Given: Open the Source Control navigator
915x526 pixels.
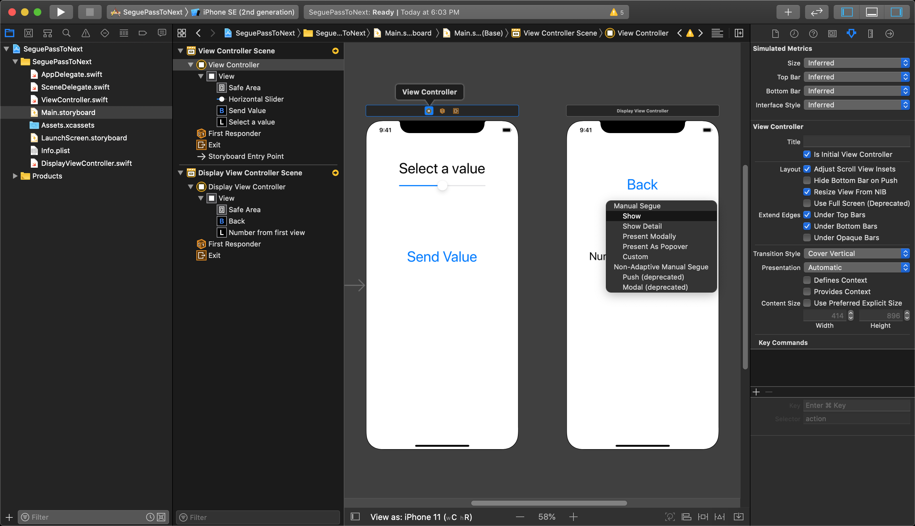Looking at the screenshot, I should pyautogui.click(x=29, y=33).
